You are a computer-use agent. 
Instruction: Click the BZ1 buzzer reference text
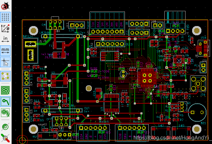tap(203, 123)
